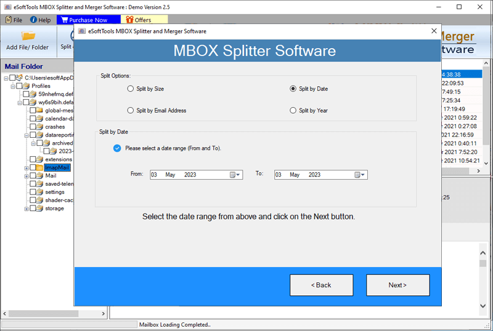Click the From year field showing 2023
This screenshot has height=331, width=493.
tap(190, 175)
